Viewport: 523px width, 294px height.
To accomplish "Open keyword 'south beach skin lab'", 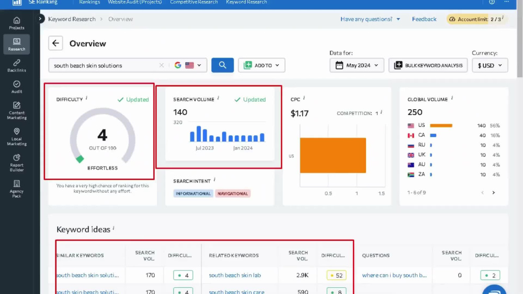I will click(x=235, y=275).
